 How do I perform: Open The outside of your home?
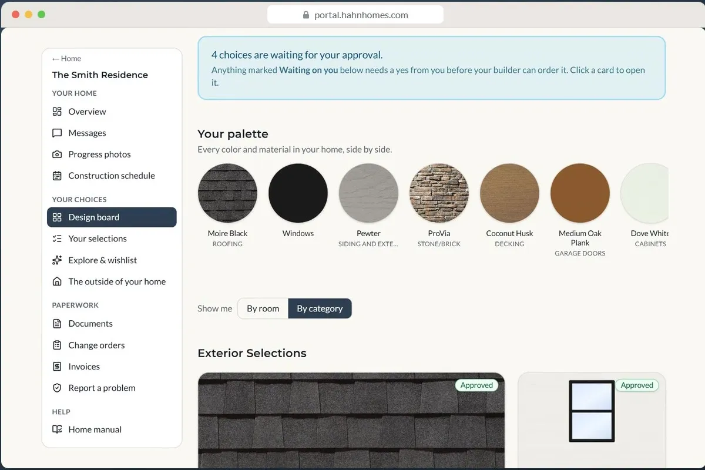[x=112, y=281]
